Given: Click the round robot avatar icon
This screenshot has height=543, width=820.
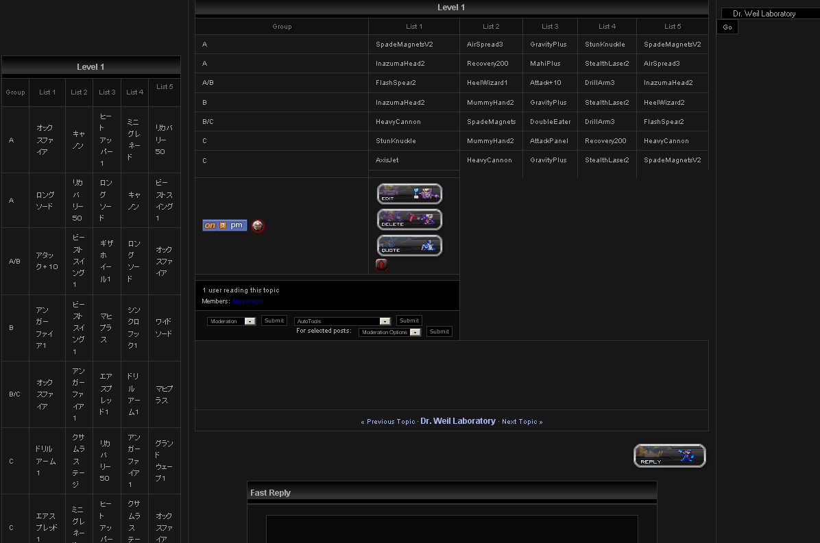Looking at the screenshot, I should 258,225.
